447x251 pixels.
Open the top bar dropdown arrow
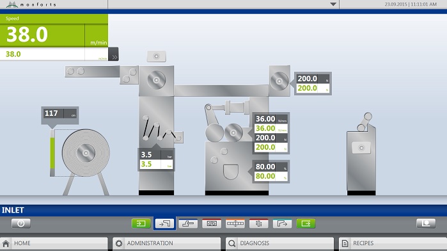click(x=333, y=4)
